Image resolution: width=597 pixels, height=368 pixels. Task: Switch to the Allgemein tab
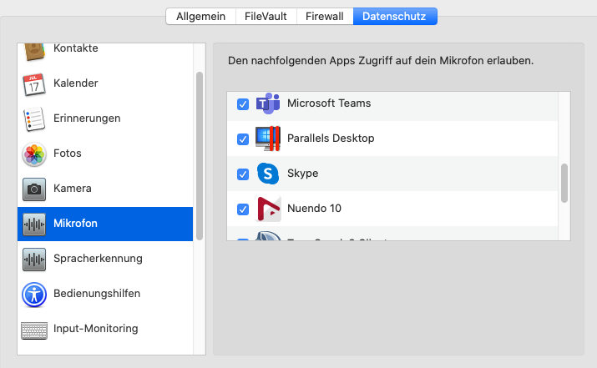point(200,17)
